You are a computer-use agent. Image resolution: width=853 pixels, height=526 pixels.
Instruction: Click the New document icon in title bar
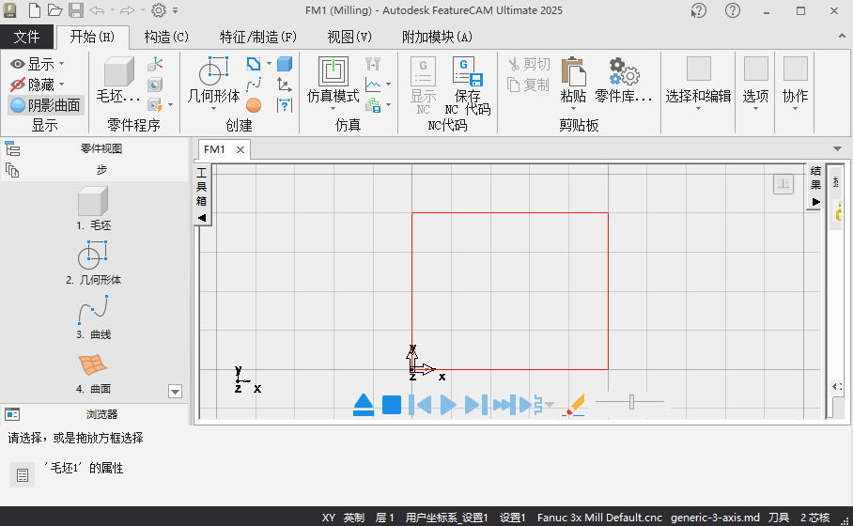coord(34,10)
